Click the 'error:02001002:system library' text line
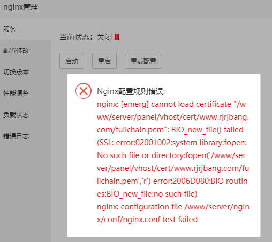The image size is (272, 242). pos(172,143)
